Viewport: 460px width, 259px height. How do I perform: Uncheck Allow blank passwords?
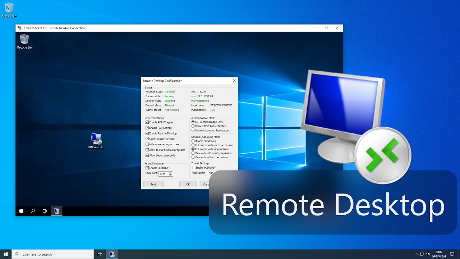point(147,155)
